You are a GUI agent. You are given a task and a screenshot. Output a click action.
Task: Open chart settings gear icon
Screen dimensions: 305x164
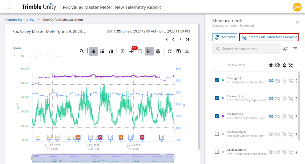point(158,51)
